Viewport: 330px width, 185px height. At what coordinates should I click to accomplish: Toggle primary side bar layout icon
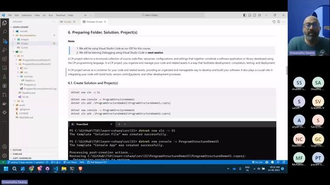(x=245, y=15)
